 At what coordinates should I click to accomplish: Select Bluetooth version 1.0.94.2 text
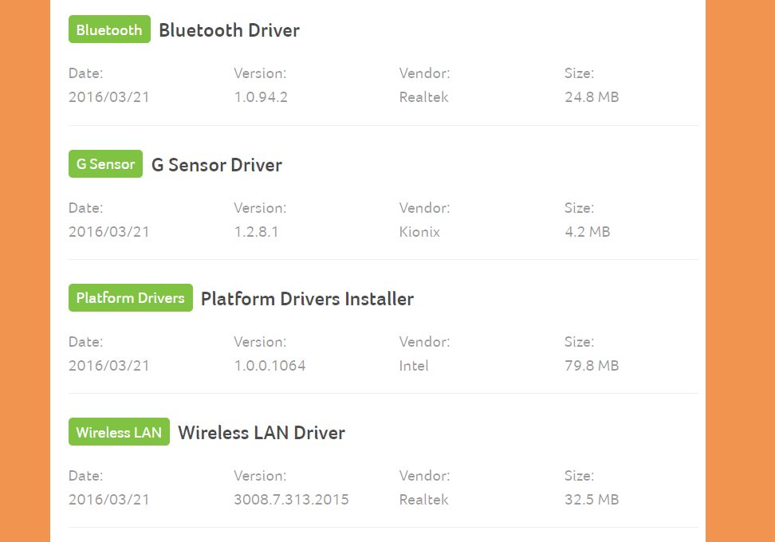[261, 96]
